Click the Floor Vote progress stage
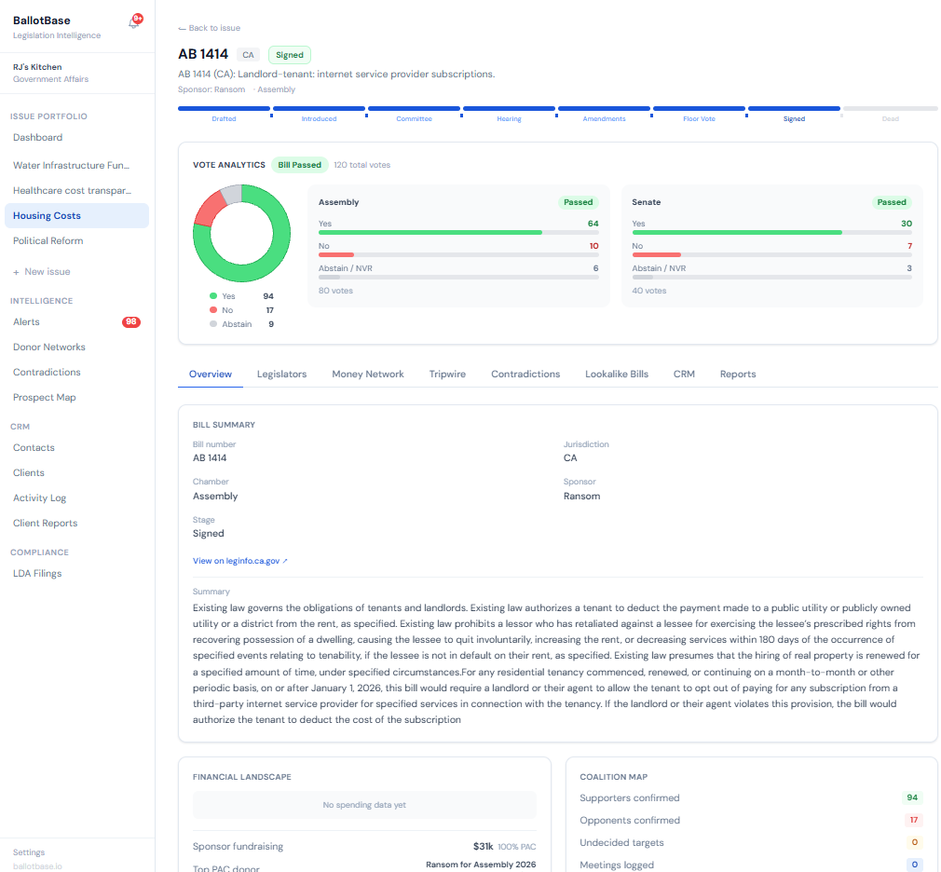This screenshot has width=941, height=872. (x=699, y=114)
